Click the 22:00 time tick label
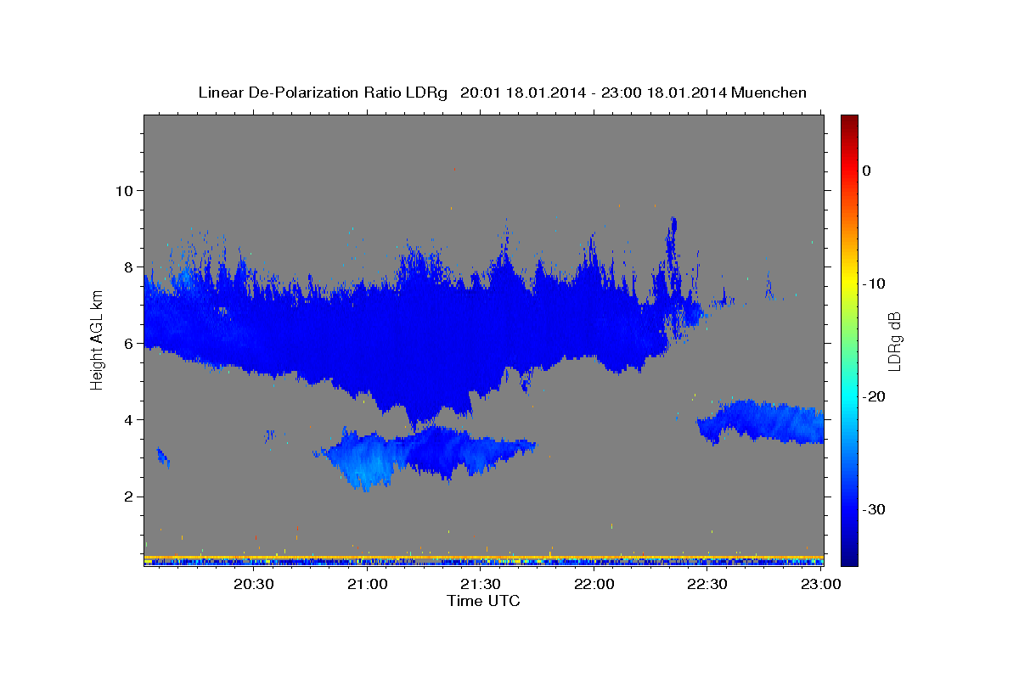 [594, 584]
